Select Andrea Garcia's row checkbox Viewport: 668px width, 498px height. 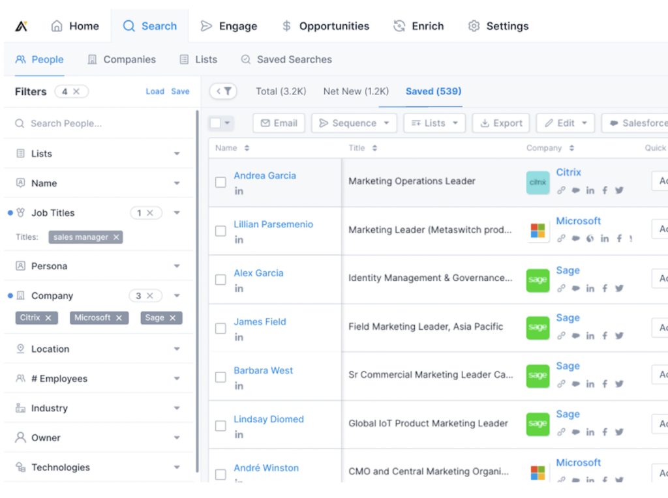tap(220, 182)
